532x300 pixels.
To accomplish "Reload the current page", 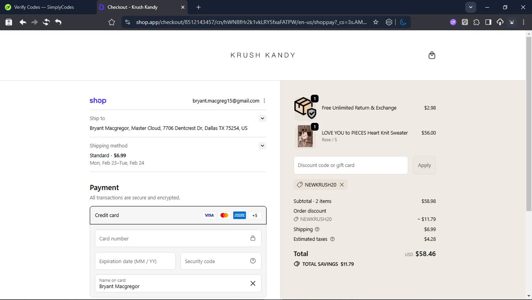I will [46, 22].
